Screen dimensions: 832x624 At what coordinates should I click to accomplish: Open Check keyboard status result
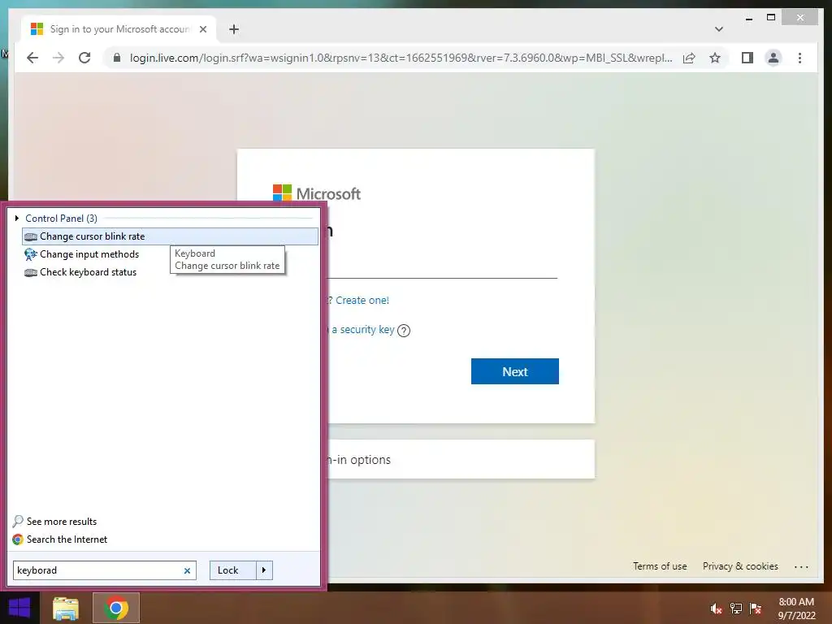tap(88, 272)
